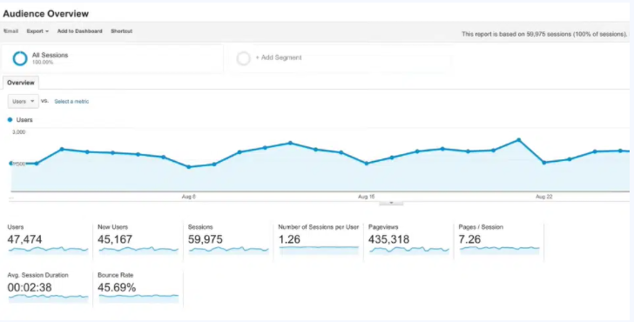The height and width of the screenshot is (322, 634).
Task: Click the Aug 22 axis label
Action: click(x=543, y=197)
